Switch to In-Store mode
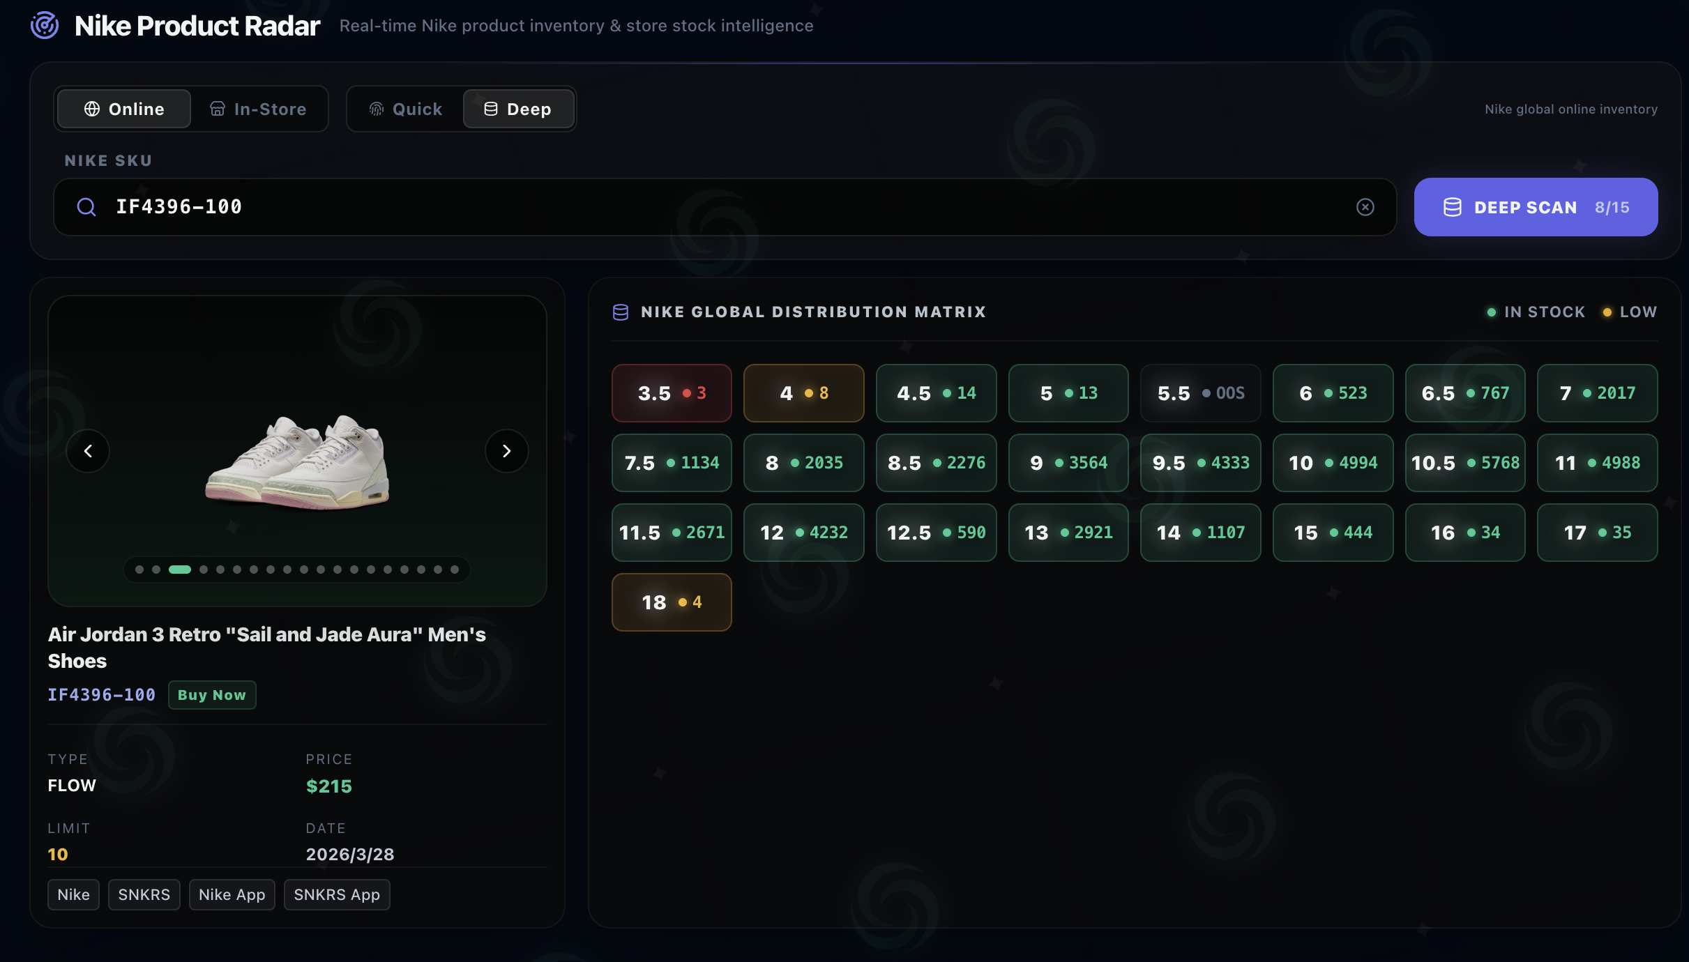The image size is (1689, 962). (x=259, y=109)
